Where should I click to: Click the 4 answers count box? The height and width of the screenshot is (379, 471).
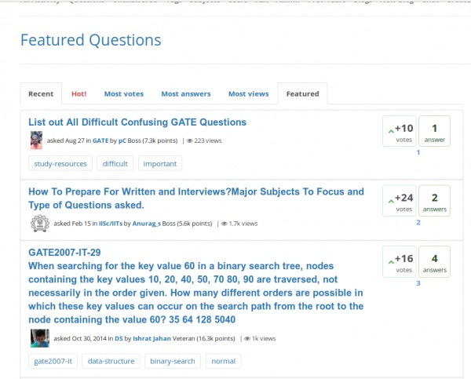click(x=434, y=262)
